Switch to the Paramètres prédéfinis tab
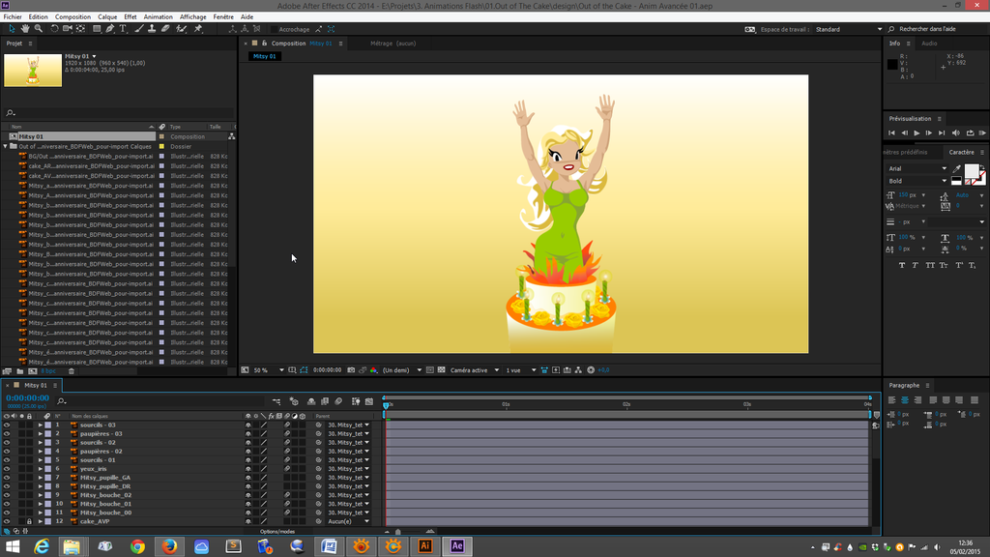Image resolution: width=990 pixels, height=557 pixels. pyautogui.click(x=907, y=152)
